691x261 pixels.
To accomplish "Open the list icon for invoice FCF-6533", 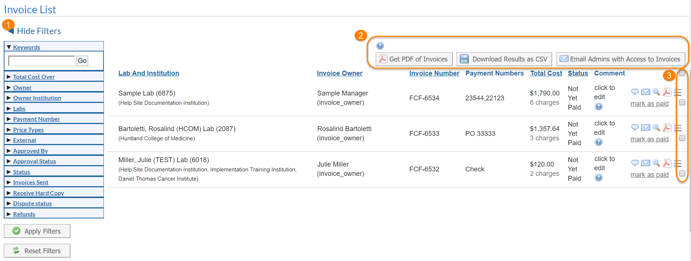I will pos(678,128).
